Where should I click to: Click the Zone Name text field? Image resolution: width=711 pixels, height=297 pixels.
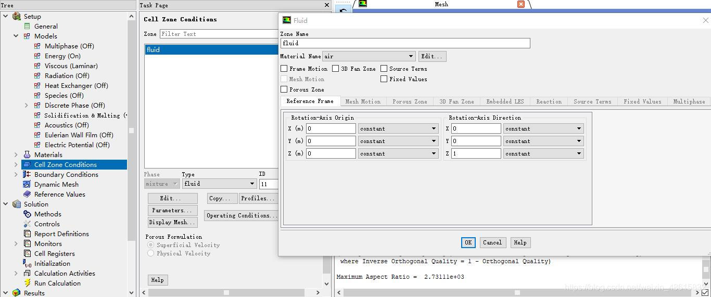405,43
